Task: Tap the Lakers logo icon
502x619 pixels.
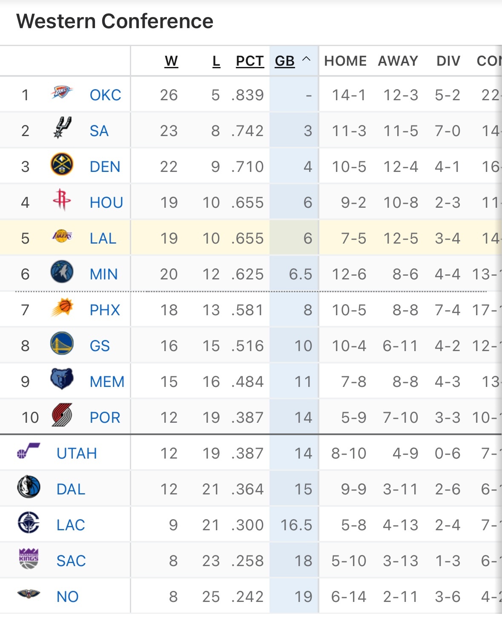Action: click(62, 236)
